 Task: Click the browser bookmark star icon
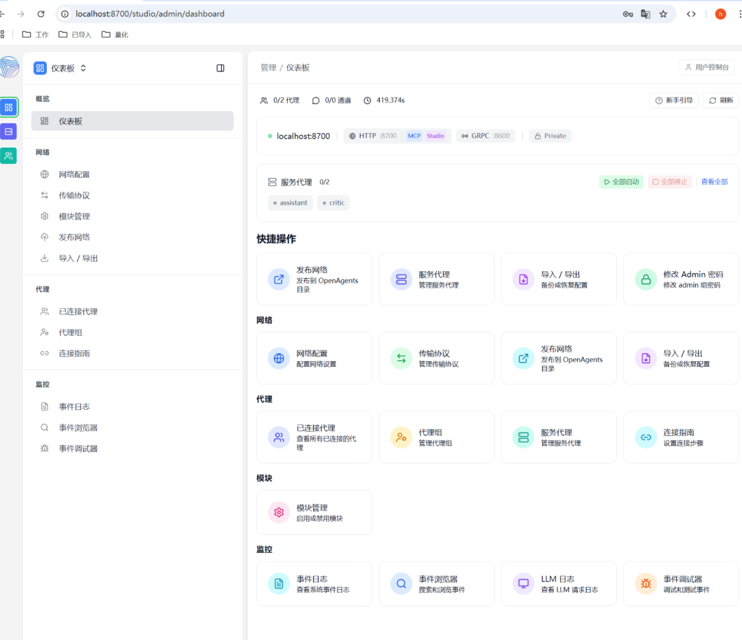664,14
